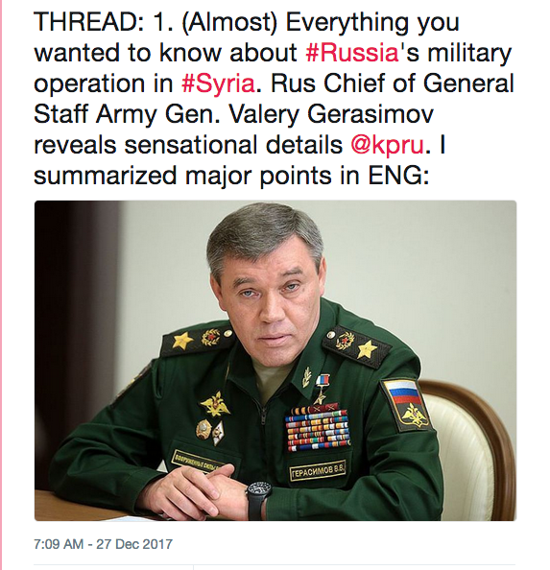The width and height of the screenshot is (550, 570).
Task: Open the #Russia hashtag link
Action: 352,53
